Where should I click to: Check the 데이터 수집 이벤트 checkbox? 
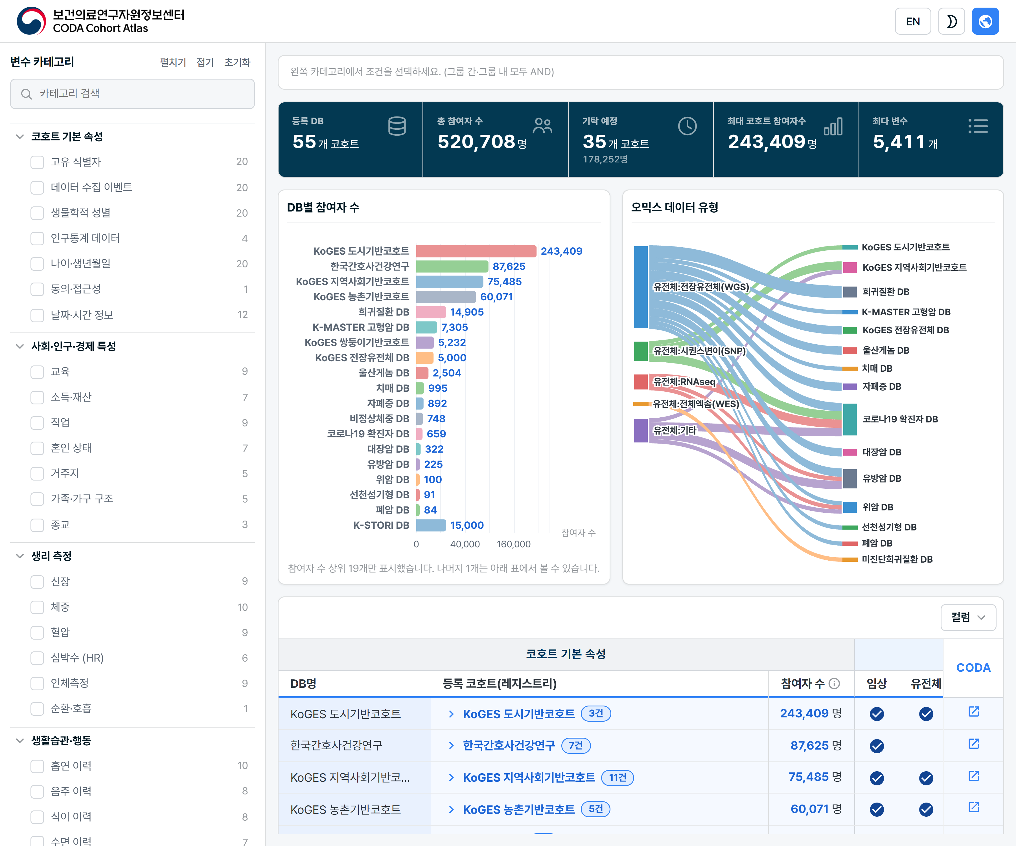pos(37,188)
